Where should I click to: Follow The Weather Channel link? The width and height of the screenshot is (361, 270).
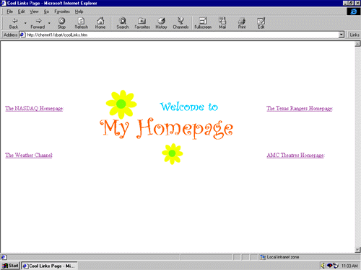[x=29, y=156]
